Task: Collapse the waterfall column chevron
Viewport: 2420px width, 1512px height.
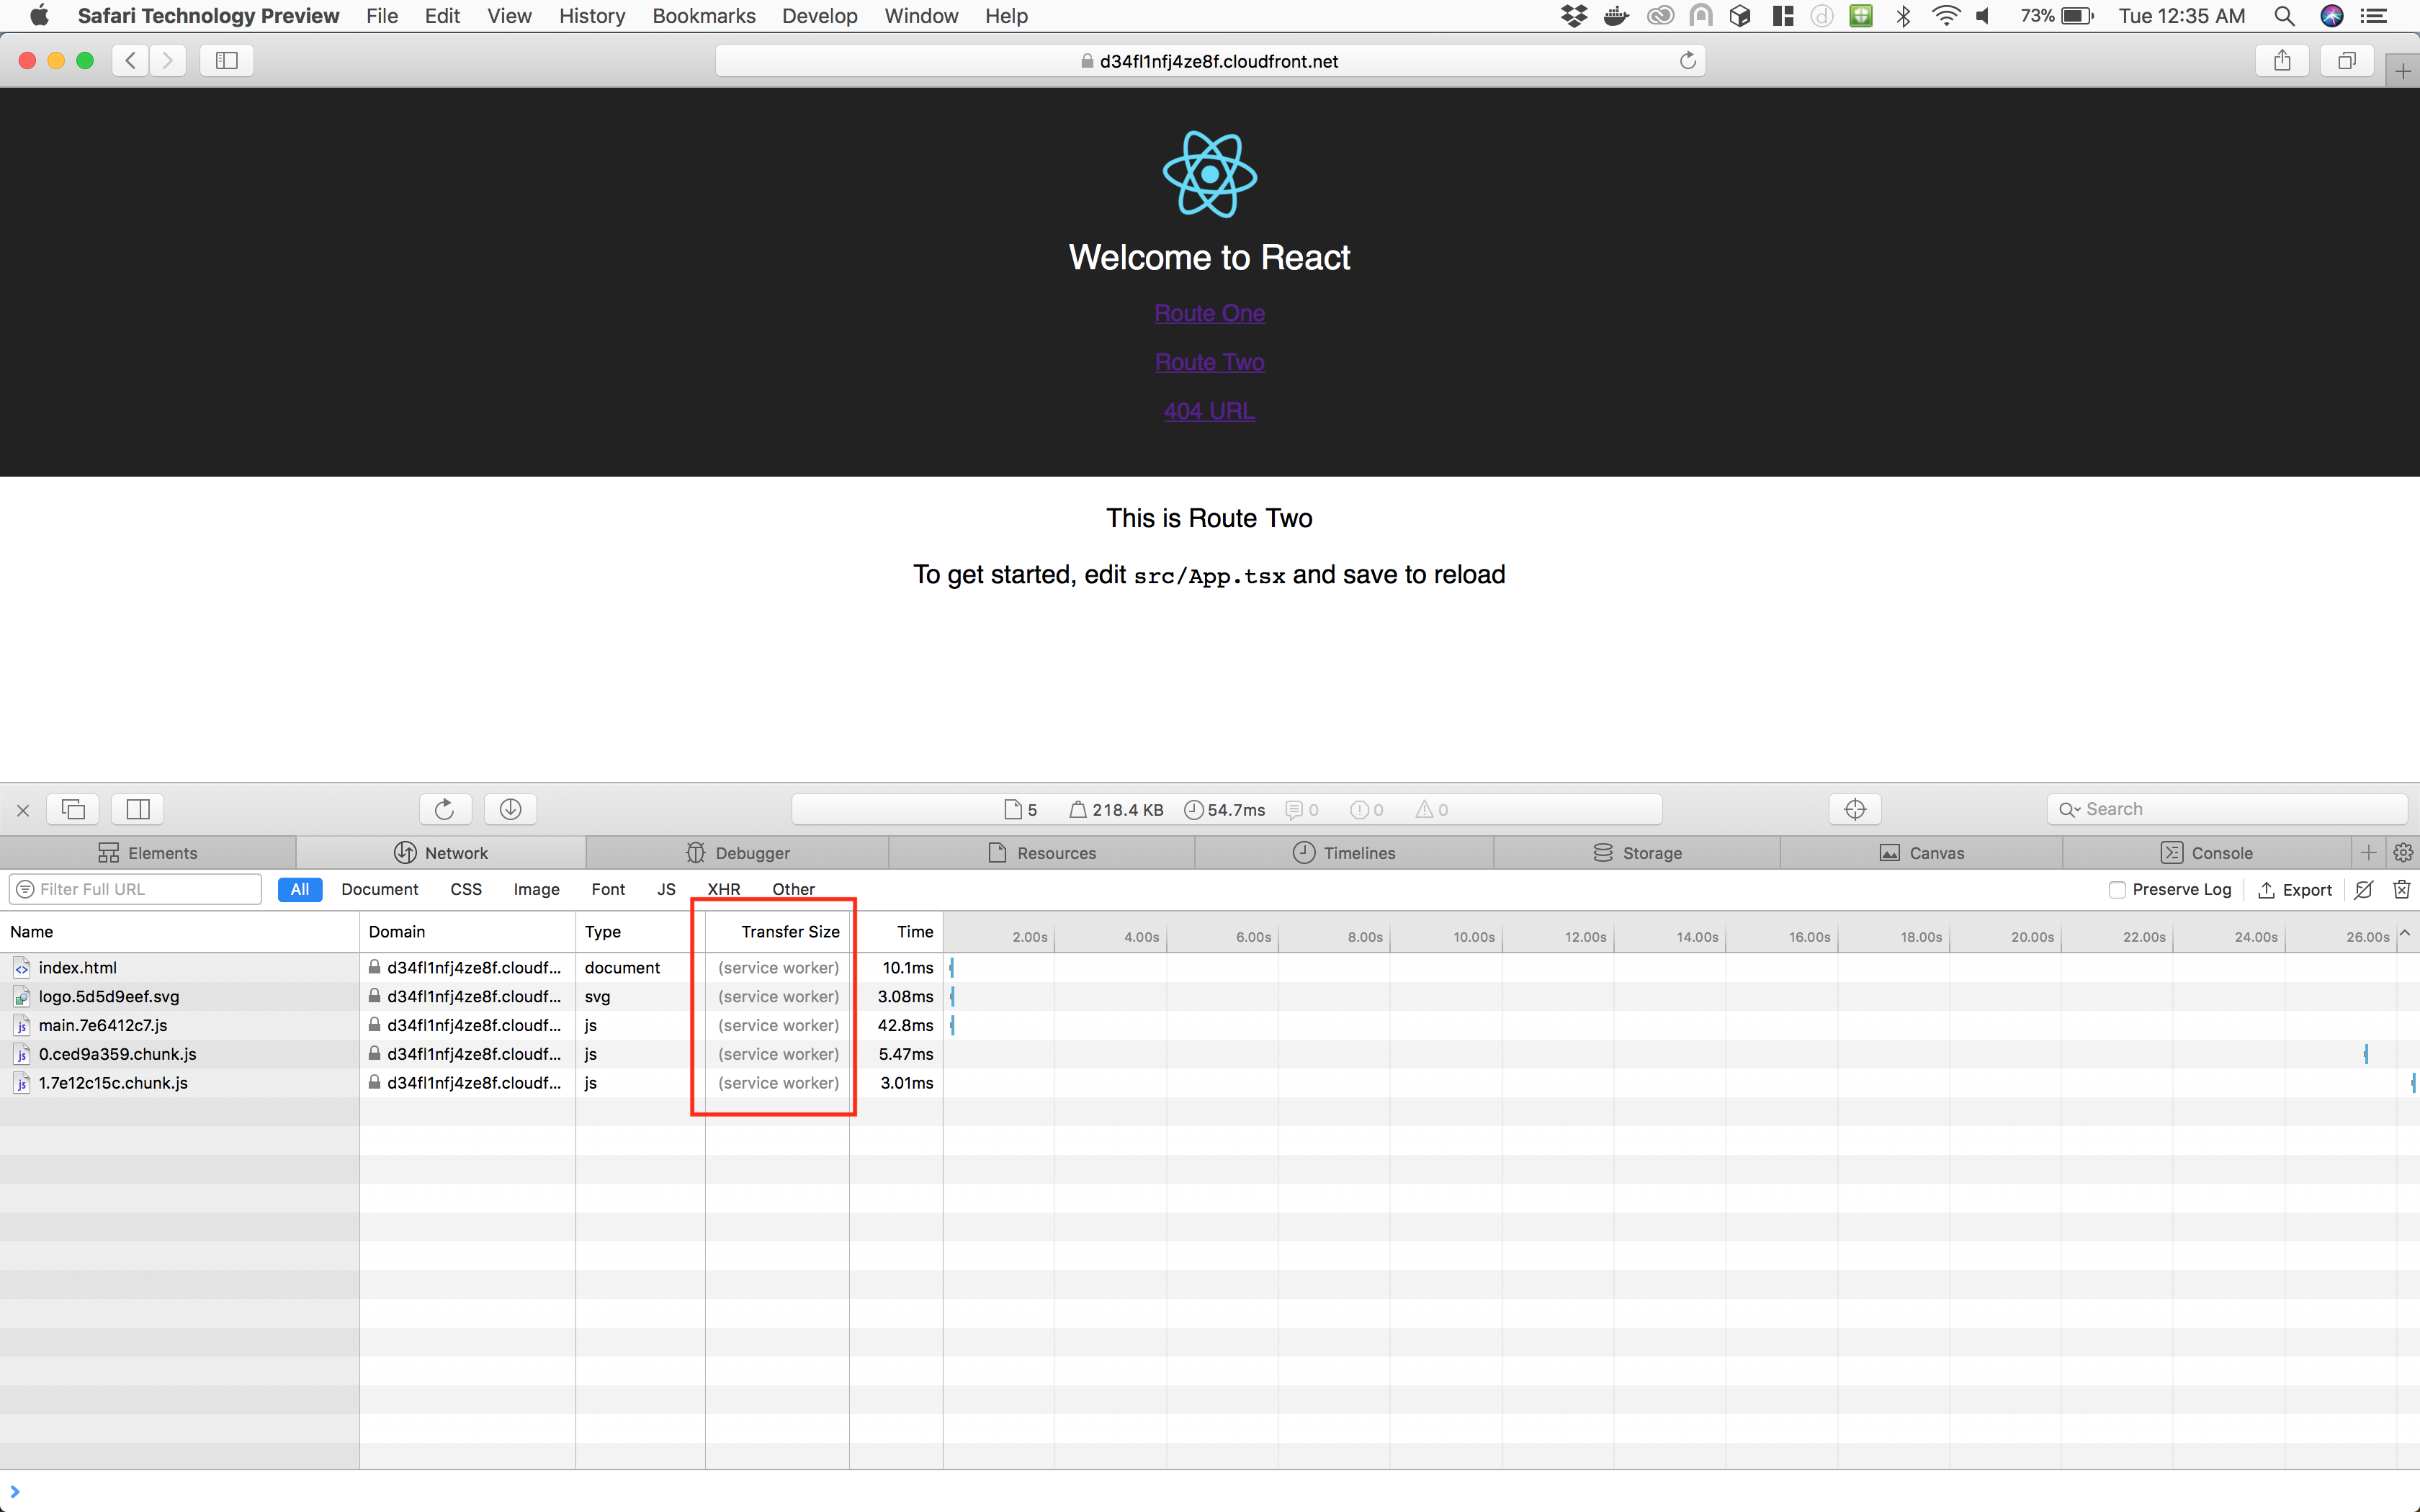Action: click(2405, 932)
